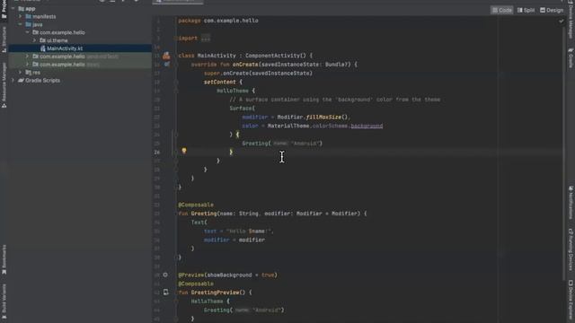Click the manifests folder icon
This screenshot has width=575, height=323.
[28, 16]
